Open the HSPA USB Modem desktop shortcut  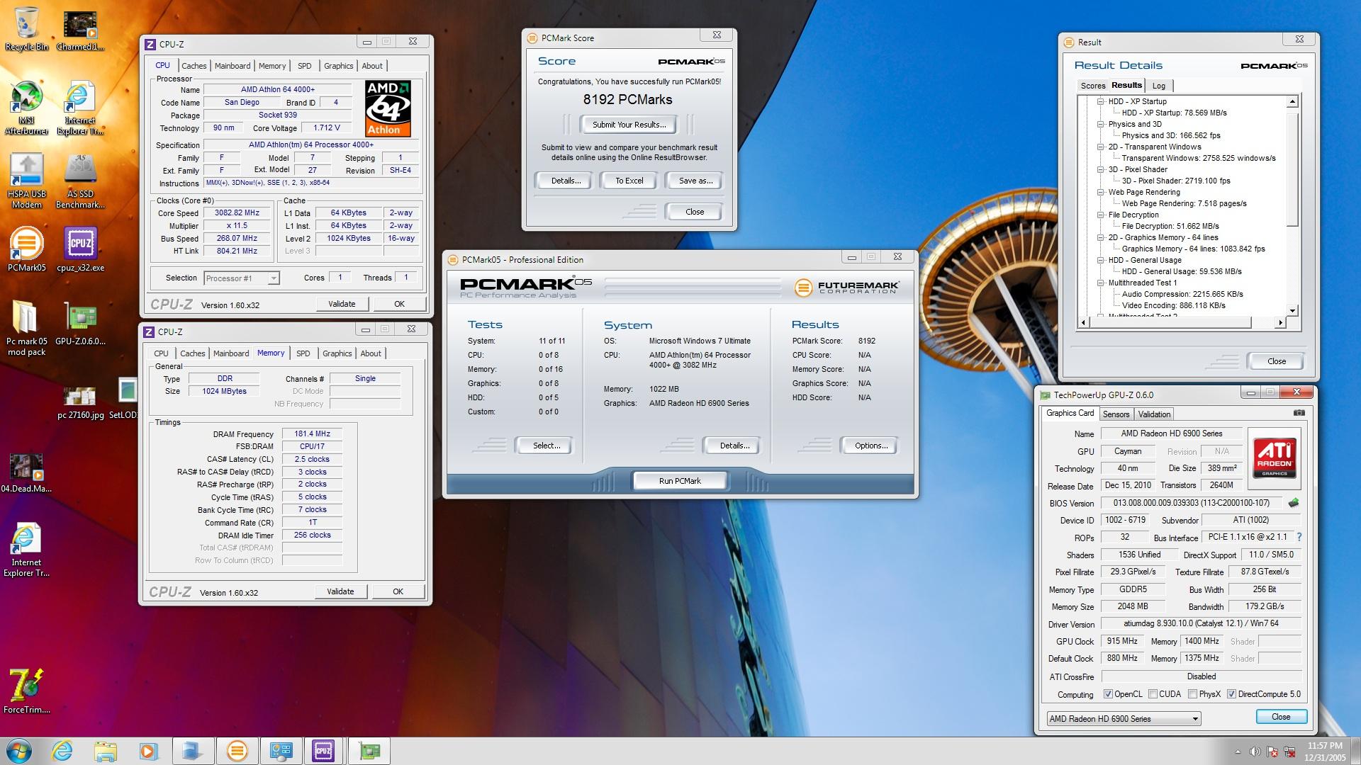[26, 181]
